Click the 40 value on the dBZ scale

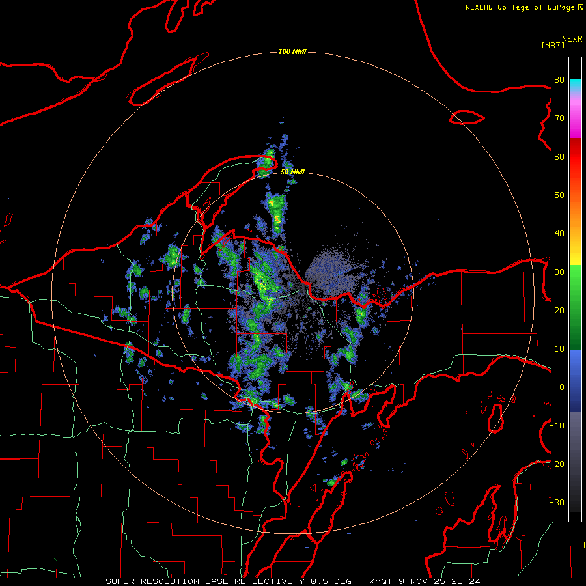tap(559, 234)
